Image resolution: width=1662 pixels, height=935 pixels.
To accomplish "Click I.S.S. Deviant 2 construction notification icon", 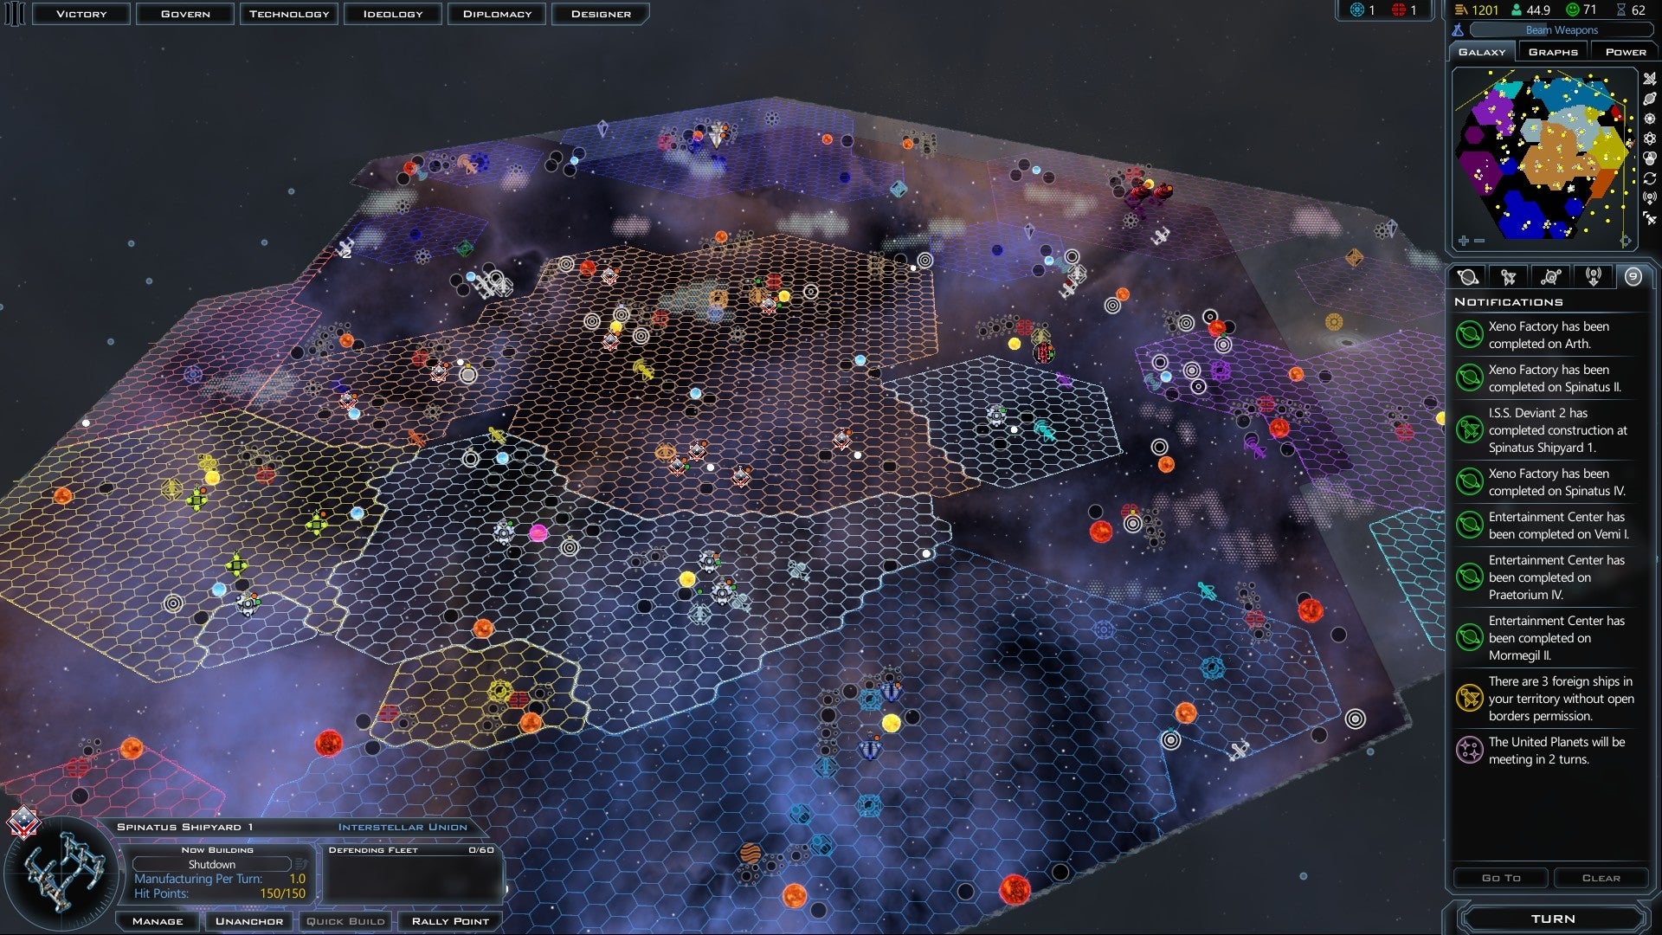I will pyautogui.click(x=1470, y=430).
